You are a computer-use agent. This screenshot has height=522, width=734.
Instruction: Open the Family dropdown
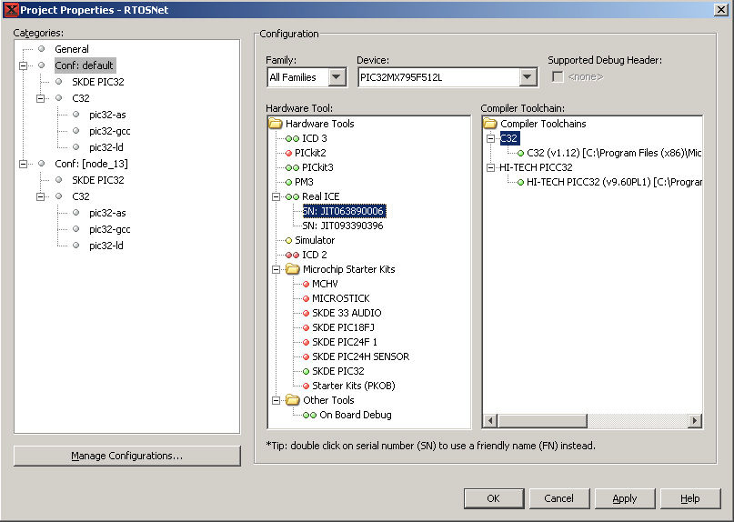tap(337, 77)
